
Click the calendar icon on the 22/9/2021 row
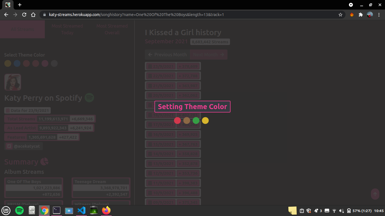[150, 76]
